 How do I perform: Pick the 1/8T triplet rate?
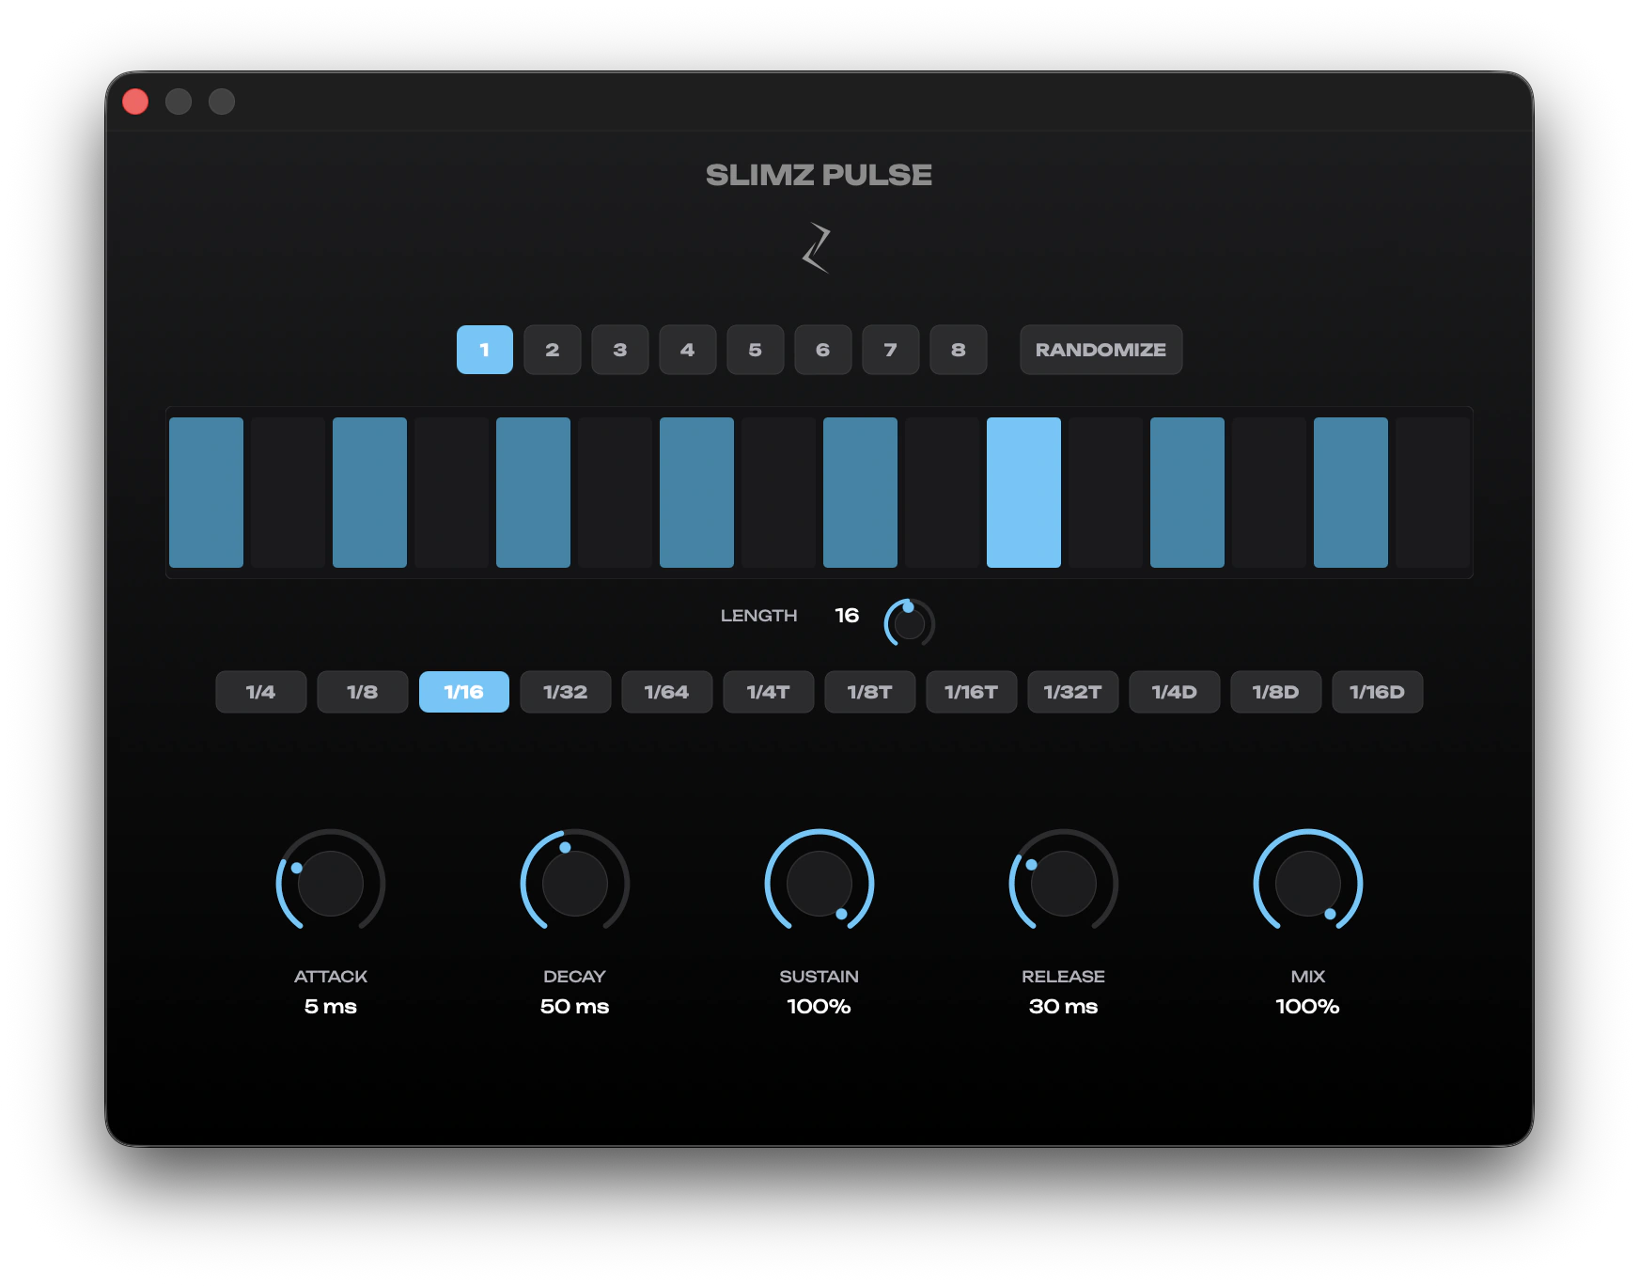[x=870, y=692]
